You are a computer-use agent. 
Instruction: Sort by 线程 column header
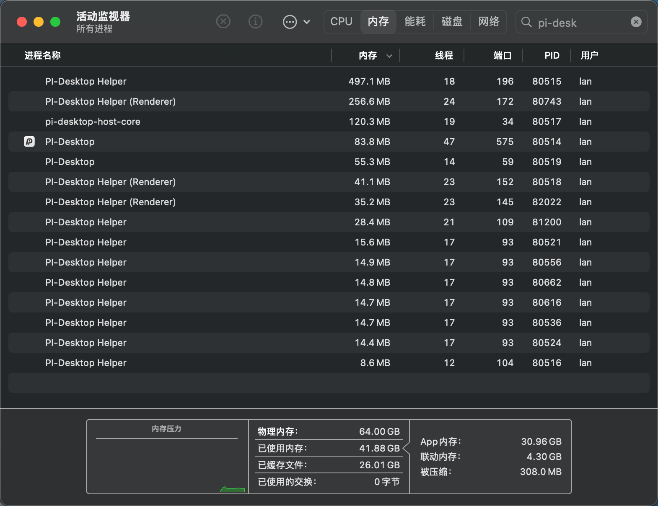point(444,55)
